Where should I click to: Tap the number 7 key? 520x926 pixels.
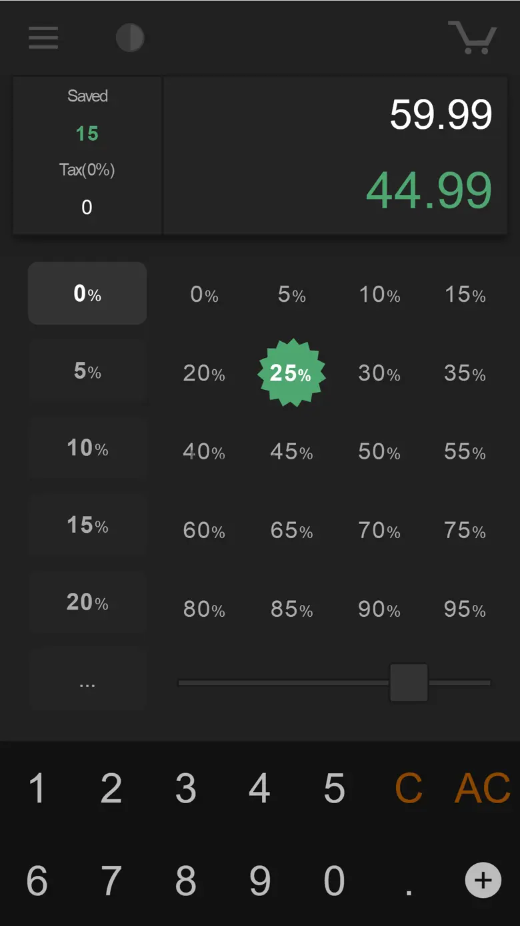pos(111,881)
